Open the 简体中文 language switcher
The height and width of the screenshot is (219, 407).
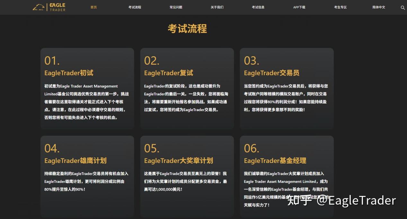[378, 7]
